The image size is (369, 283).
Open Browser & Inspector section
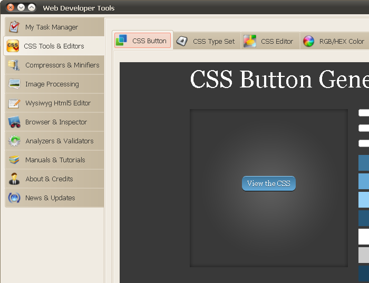point(55,122)
